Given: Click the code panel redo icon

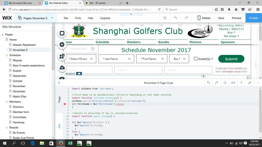Looking at the screenshot, I should tap(217, 83).
